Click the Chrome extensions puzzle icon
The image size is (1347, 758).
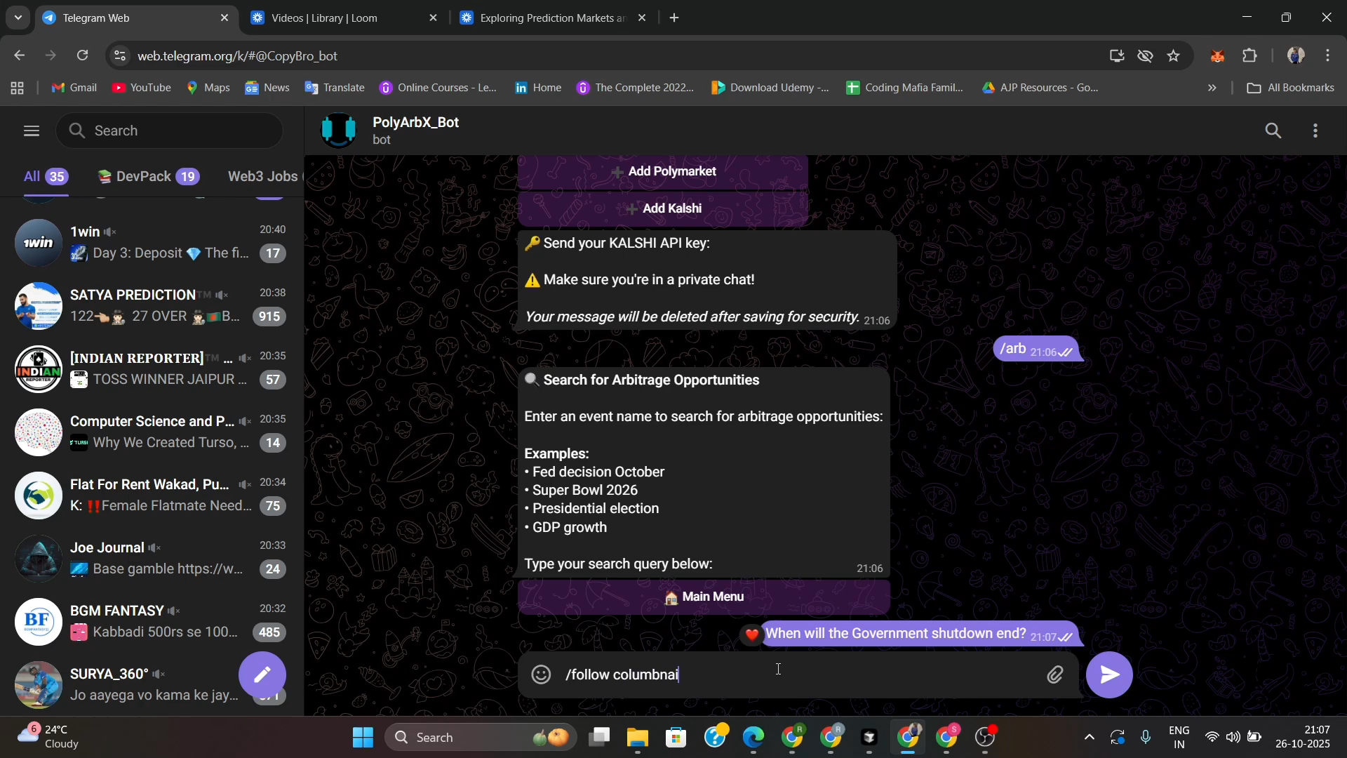point(1250,55)
